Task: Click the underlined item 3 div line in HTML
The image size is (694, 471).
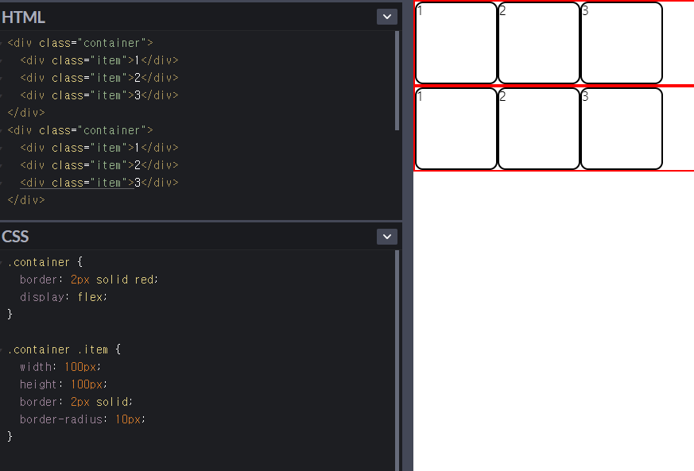Action: click(x=99, y=183)
